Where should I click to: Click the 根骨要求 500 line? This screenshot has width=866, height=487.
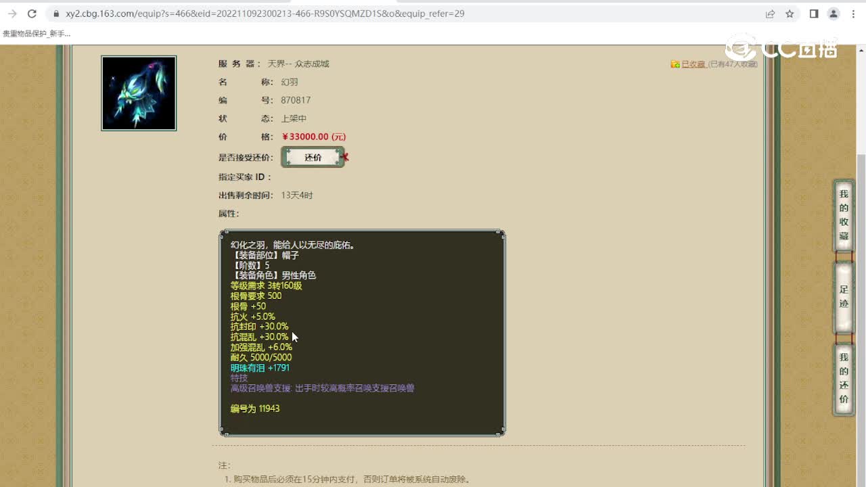point(256,296)
